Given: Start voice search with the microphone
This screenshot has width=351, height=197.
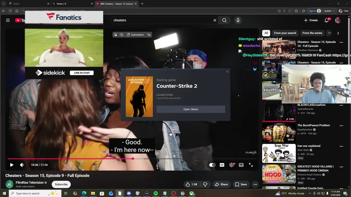Looking at the screenshot, I should point(238,20).
